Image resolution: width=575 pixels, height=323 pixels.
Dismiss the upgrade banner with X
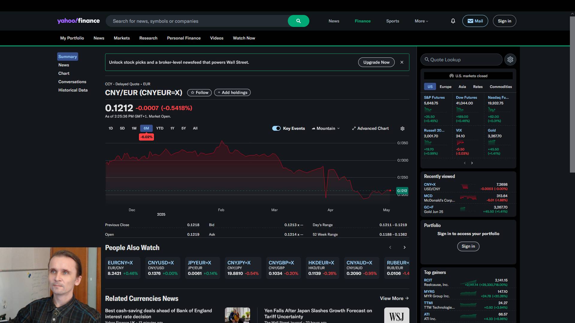pos(402,62)
